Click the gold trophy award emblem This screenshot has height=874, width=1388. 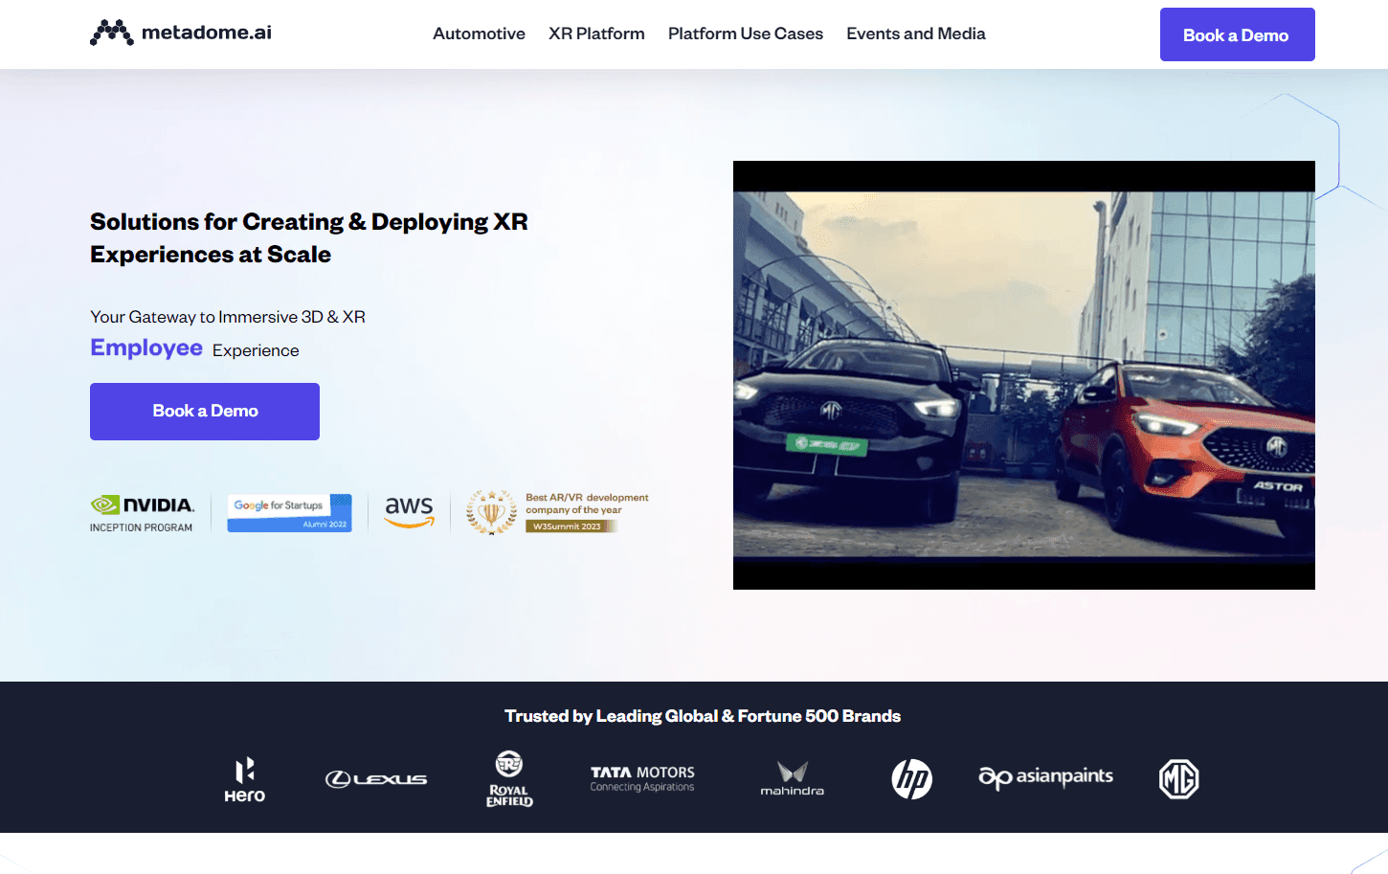491,512
